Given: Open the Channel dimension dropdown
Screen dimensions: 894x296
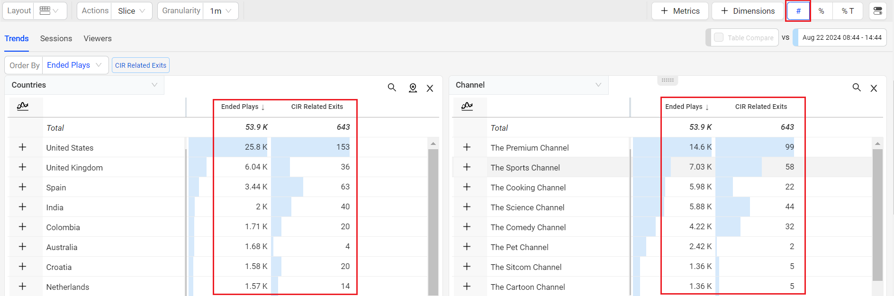Looking at the screenshot, I should pos(528,85).
